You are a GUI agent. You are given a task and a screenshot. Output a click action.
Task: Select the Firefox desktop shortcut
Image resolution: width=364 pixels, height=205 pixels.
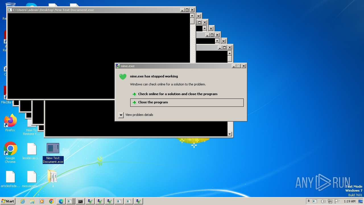click(x=10, y=123)
